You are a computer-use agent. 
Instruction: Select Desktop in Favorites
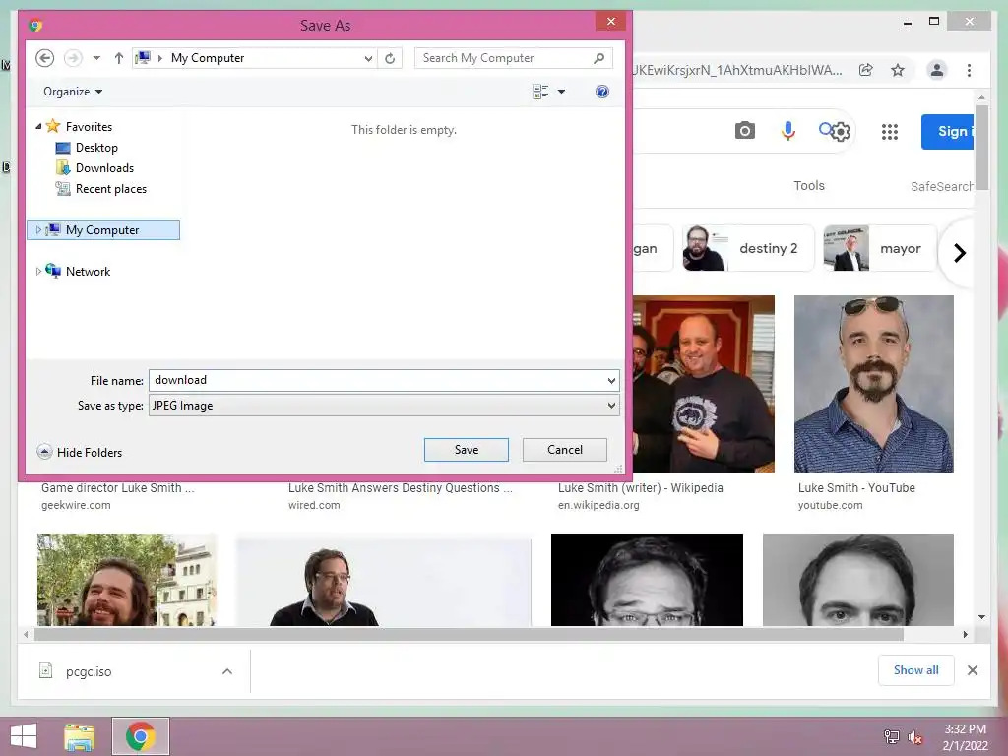click(x=96, y=148)
